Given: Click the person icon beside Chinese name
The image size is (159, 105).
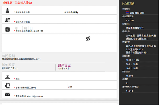Looking at the screenshot, I should click(x=7, y=11).
